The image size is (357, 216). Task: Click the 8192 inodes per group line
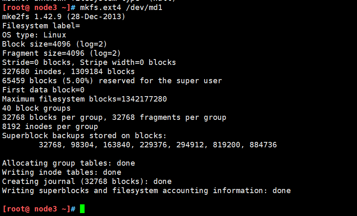click(x=50, y=127)
